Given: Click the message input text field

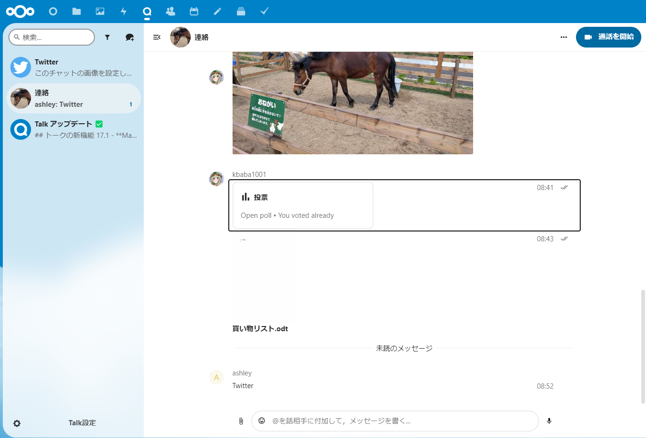Looking at the screenshot, I should tap(395, 421).
